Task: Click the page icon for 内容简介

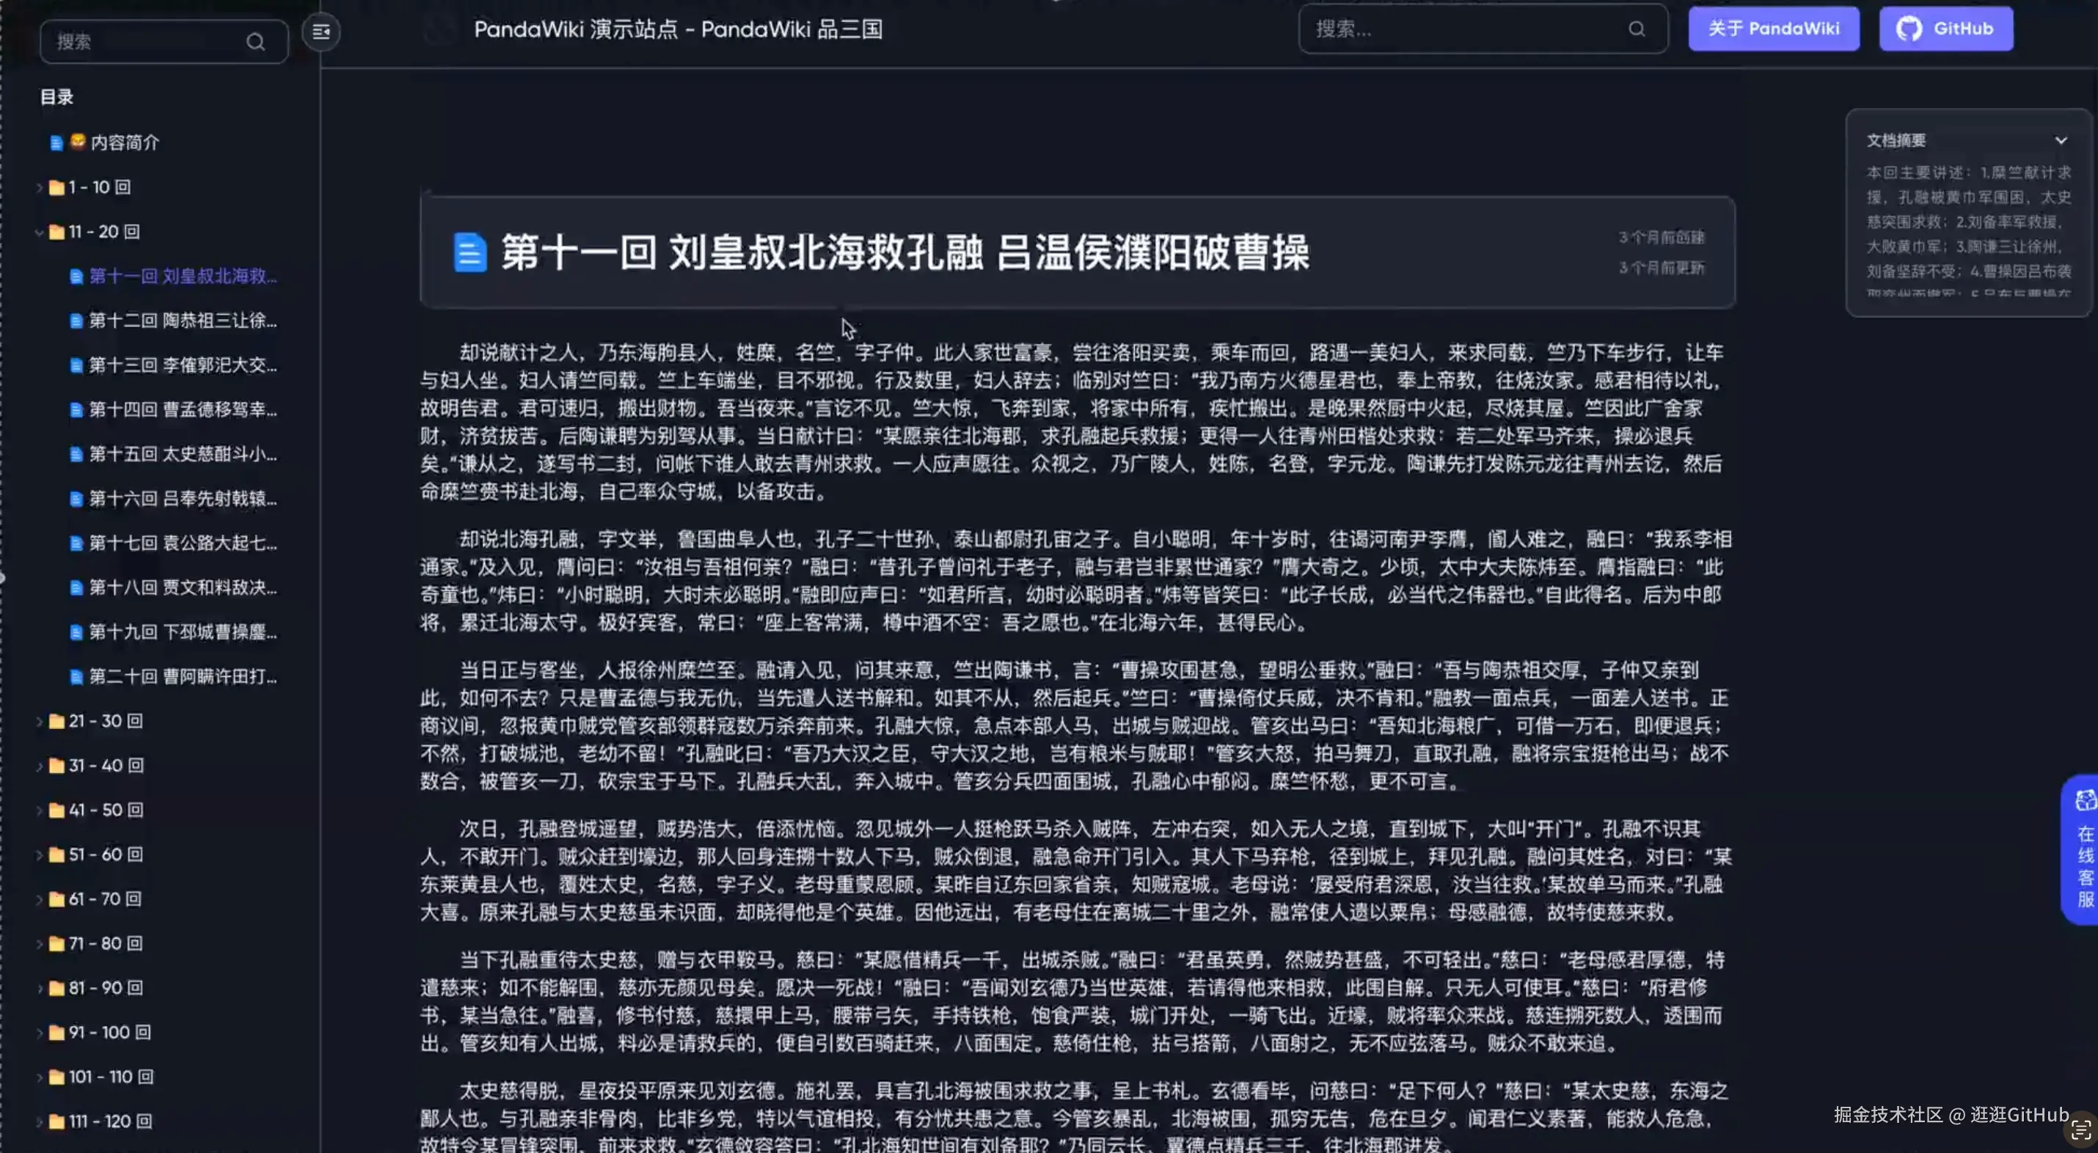Action: (56, 143)
